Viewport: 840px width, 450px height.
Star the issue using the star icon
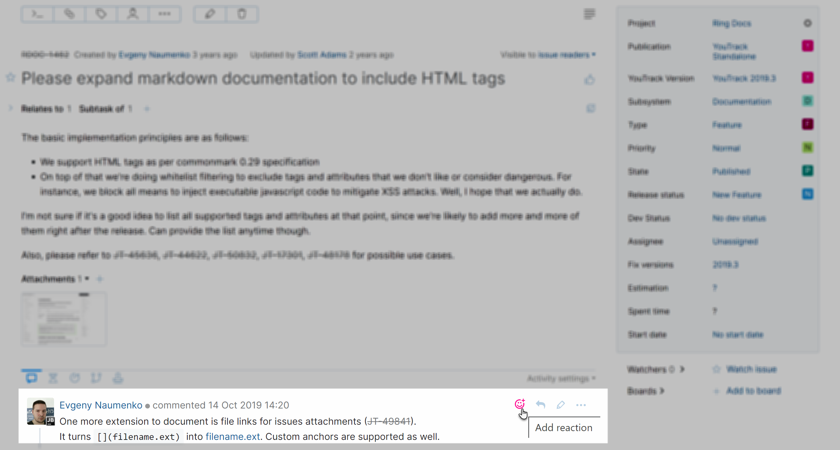pos(10,78)
